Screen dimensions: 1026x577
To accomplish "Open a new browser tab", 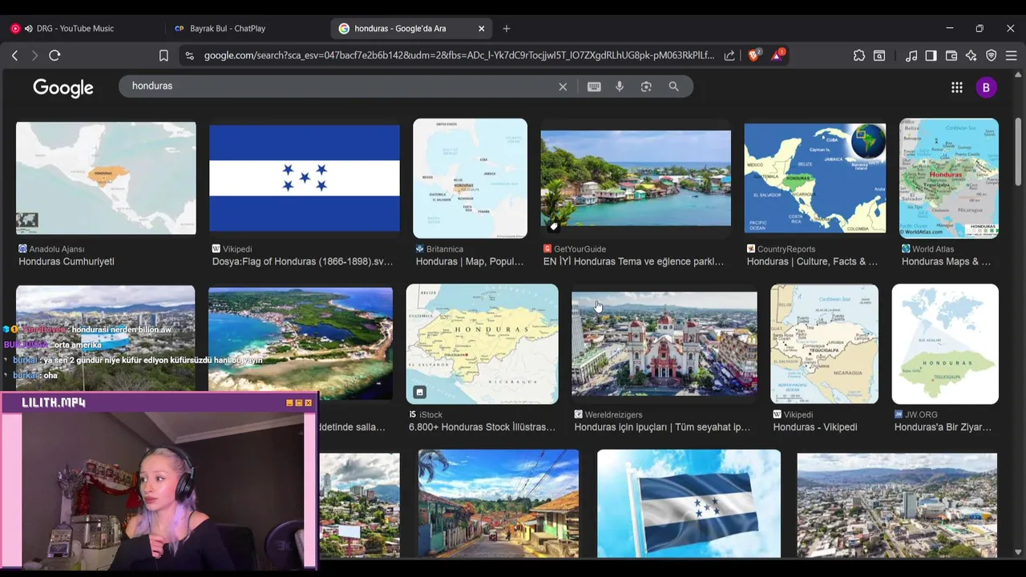I will click(506, 28).
